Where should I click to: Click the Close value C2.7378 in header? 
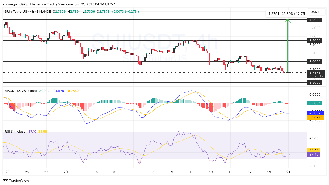point(103,11)
